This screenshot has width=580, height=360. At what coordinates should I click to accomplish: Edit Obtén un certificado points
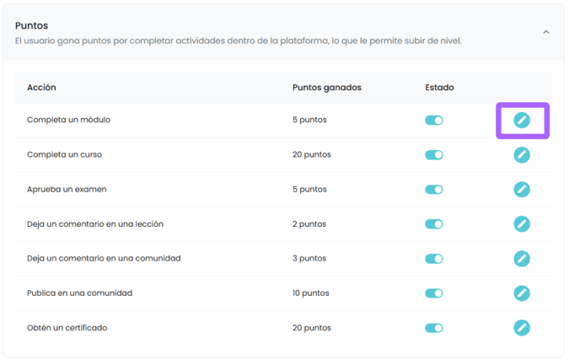tap(522, 328)
